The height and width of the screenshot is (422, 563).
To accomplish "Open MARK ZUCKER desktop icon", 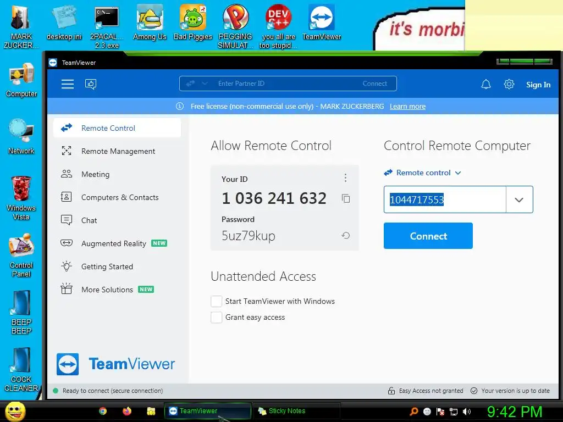I will [21, 26].
